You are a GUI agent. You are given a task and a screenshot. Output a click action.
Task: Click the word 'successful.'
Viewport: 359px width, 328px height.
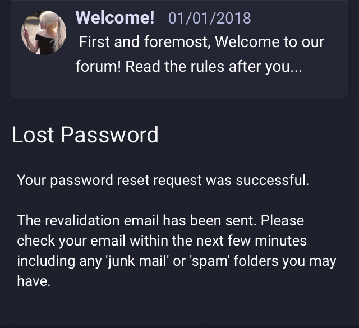(273, 180)
